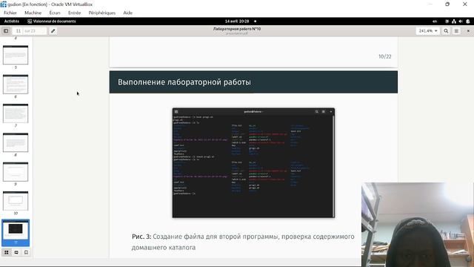
Task: Close the document viewer window
Action: (468, 31)
